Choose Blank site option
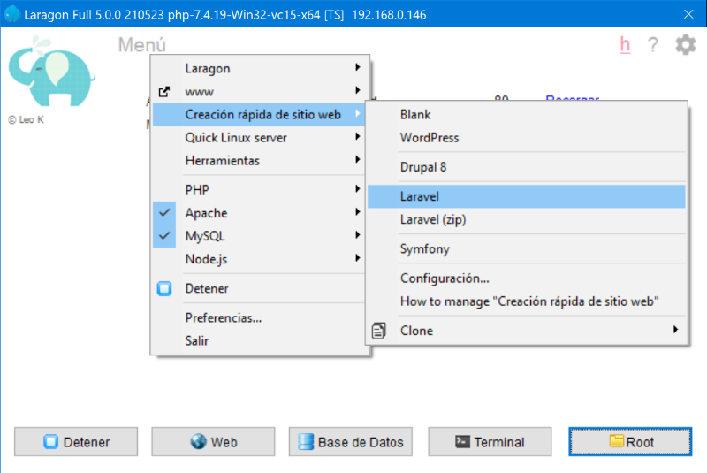This screenshot has width=707, height=473. coord(526,115)
